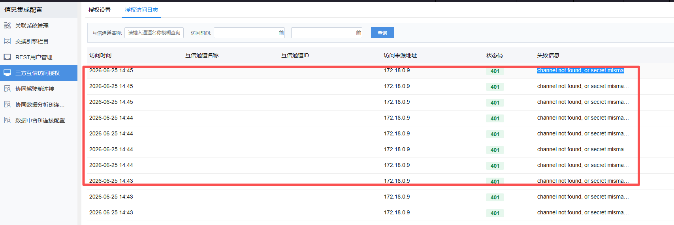Click the 互信通道名称 filter label
Screen dimensions: 674x225
click(107, 33)
